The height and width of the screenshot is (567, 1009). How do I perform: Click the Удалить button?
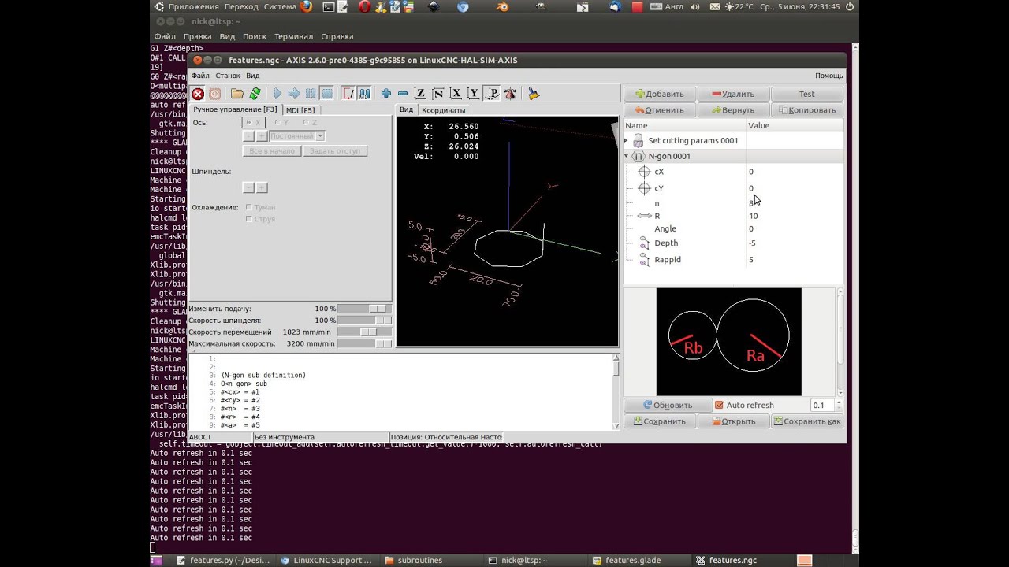[733, 94]
